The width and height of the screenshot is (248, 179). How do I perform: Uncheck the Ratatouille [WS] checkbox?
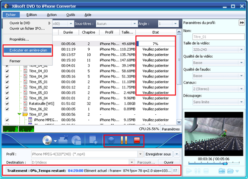point(7,104)
